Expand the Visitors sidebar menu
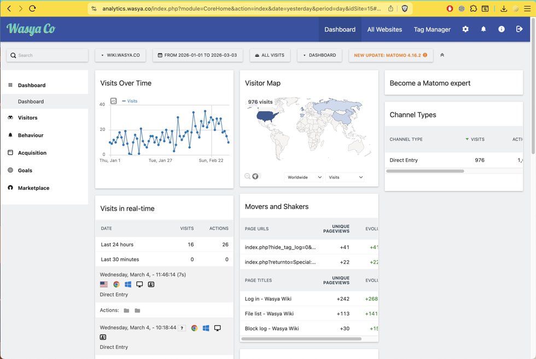Screen dimensions: 536x359 click(x=28, y=118)
